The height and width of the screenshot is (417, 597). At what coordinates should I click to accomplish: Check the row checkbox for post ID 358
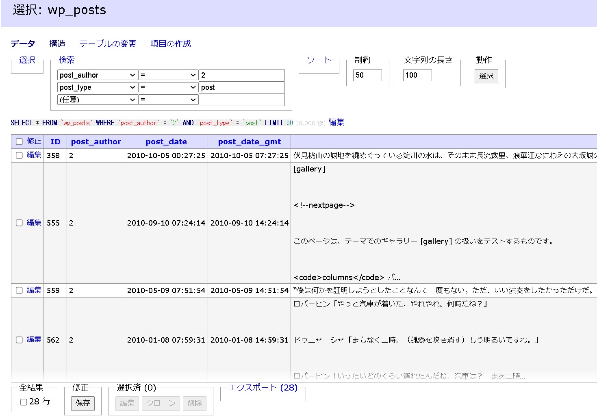(x=19, y=155)
